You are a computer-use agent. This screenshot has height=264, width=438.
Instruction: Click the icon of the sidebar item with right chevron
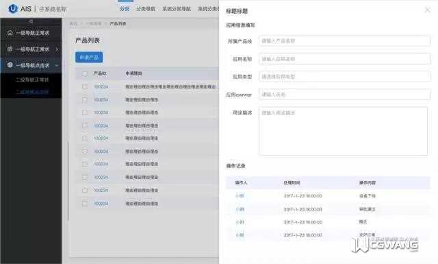click(10, 49)
